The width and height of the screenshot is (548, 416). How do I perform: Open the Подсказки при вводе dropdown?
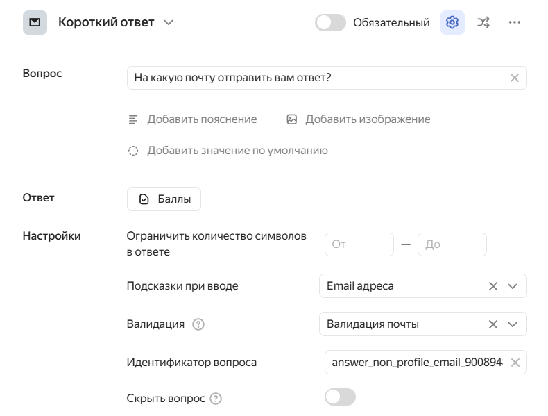513,285
